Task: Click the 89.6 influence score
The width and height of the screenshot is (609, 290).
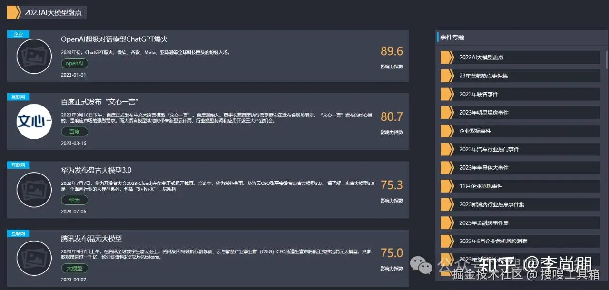Action: pyautogui.click(x=392, y=51)
